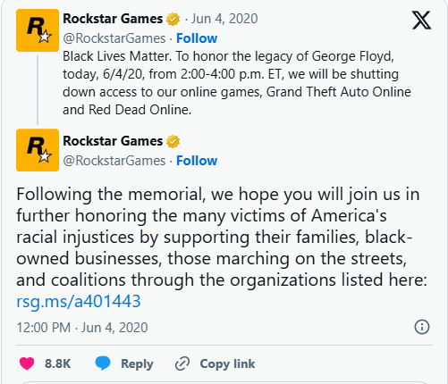
Task: Open the tweet info circle icon
Action: pos(422,327)
